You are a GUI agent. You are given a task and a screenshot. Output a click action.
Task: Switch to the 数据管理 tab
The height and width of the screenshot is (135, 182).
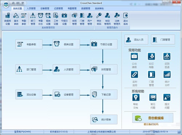click(86, 8)
